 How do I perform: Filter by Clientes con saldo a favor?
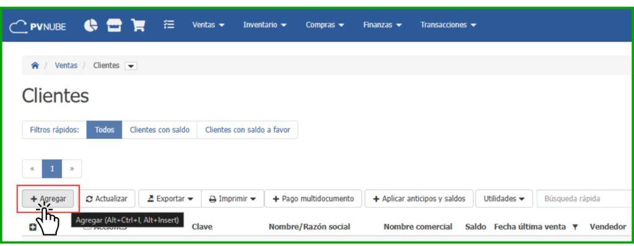click(248, 130)
